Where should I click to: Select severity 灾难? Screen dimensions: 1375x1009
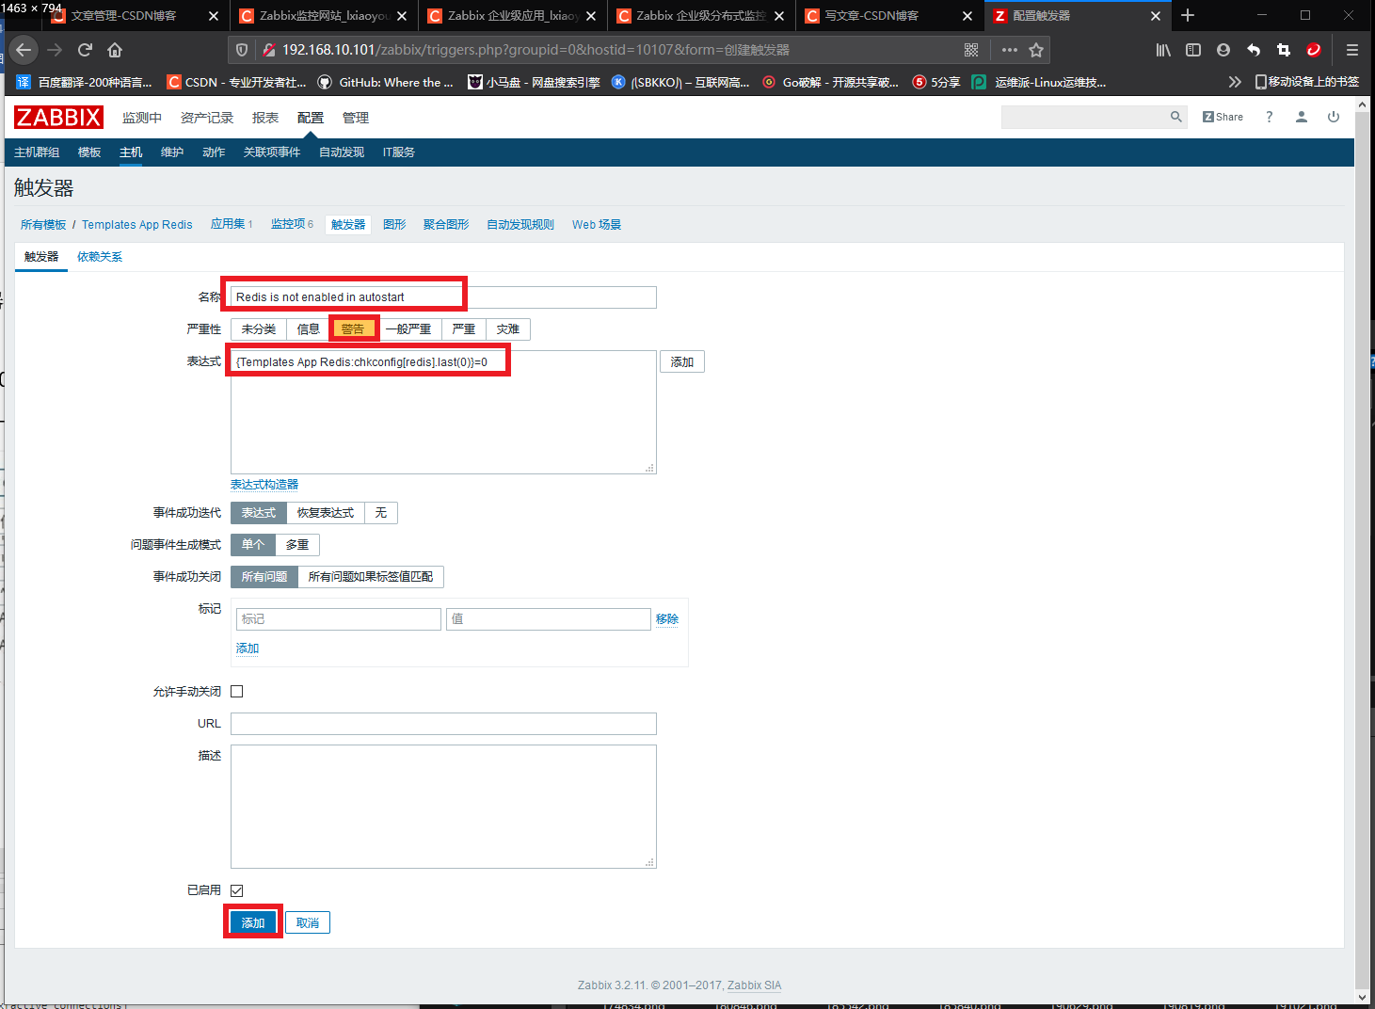coord(508,329)
